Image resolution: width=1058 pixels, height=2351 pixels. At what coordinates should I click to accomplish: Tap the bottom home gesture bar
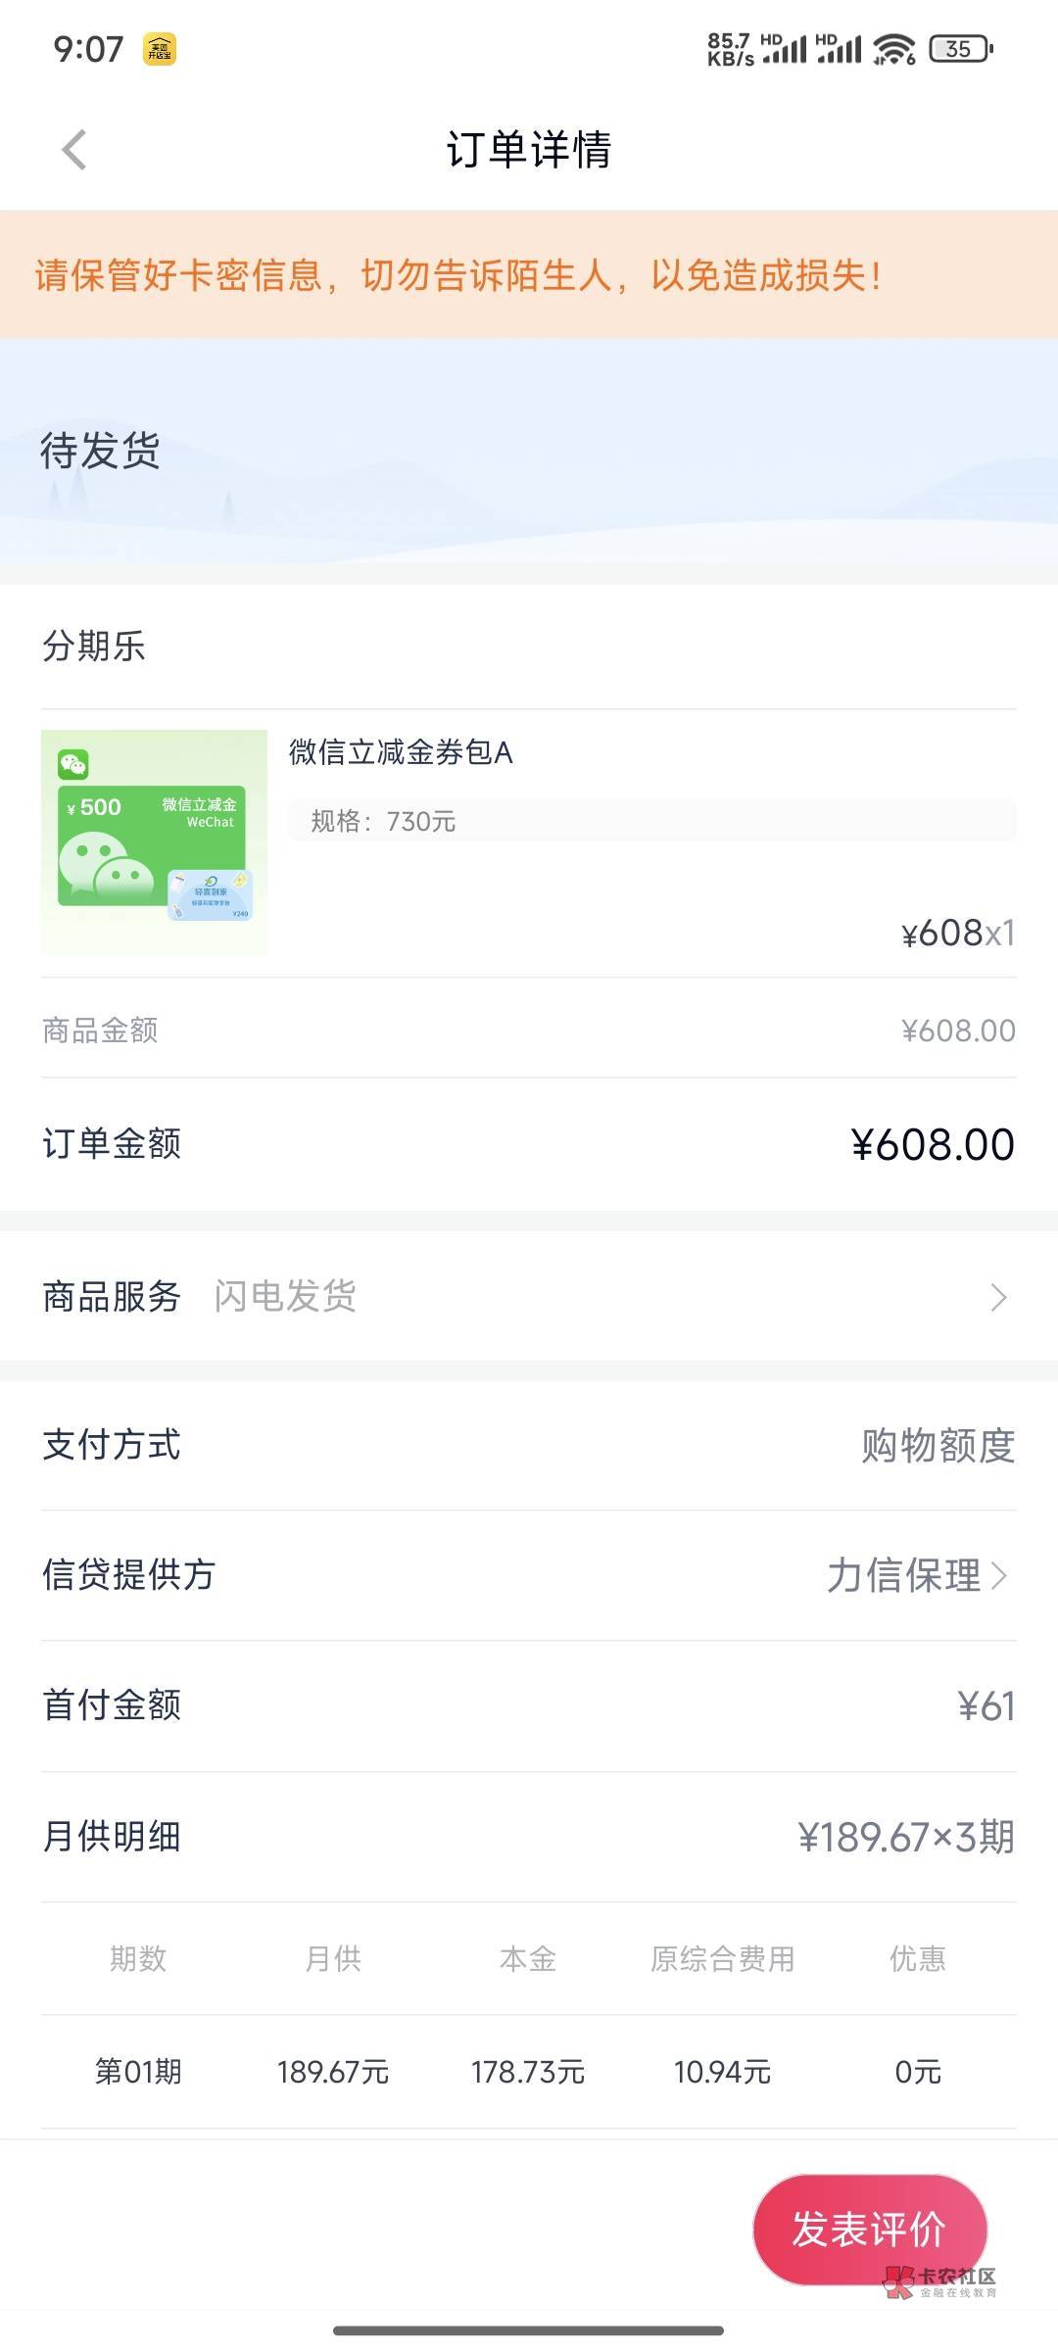(529, 2330)
